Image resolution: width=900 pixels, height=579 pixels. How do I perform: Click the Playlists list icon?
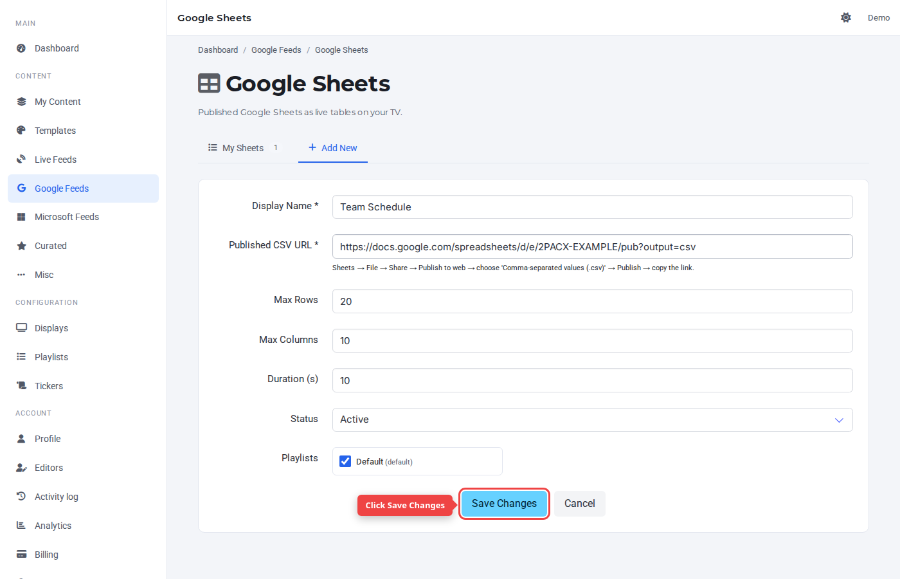click(21, 357)
